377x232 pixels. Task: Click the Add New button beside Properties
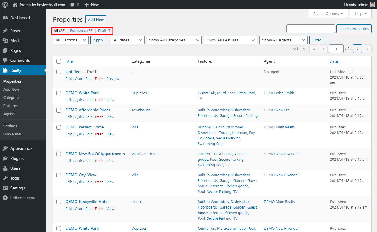pyautogui.click(x=96, y=19)
